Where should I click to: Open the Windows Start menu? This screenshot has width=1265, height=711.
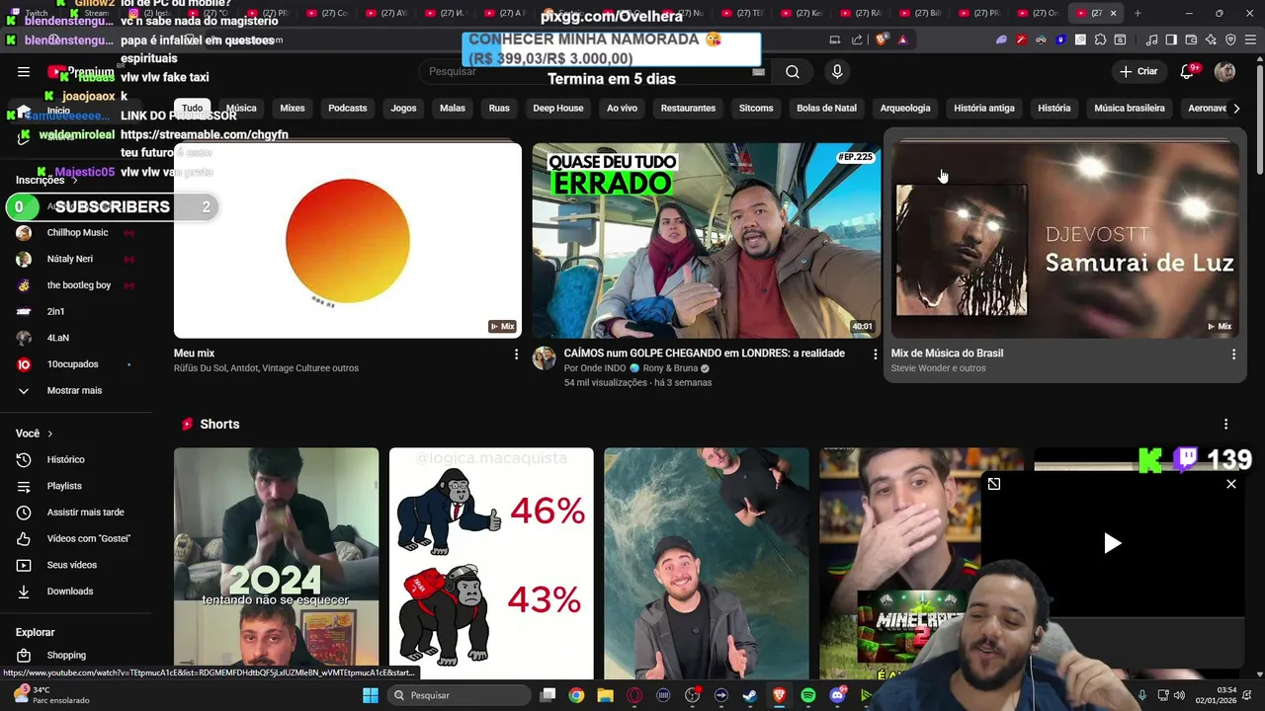[x=371, y=695]
